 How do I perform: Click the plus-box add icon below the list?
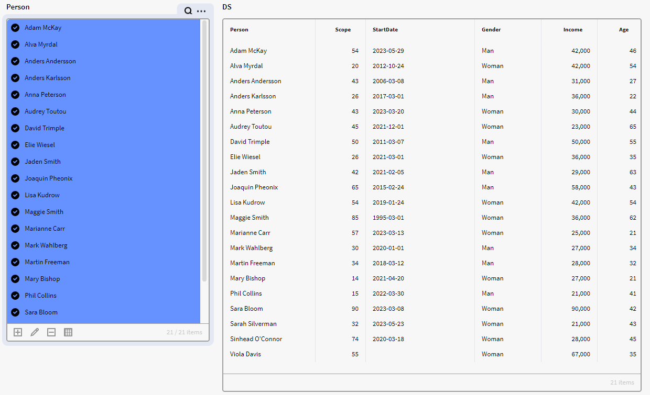click(x=18, y=332)
